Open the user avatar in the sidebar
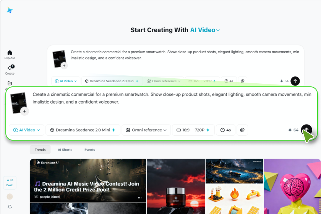 click(x=10, y=196)
